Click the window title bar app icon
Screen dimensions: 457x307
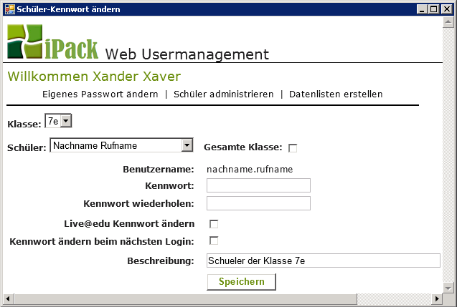pos(9,9)
